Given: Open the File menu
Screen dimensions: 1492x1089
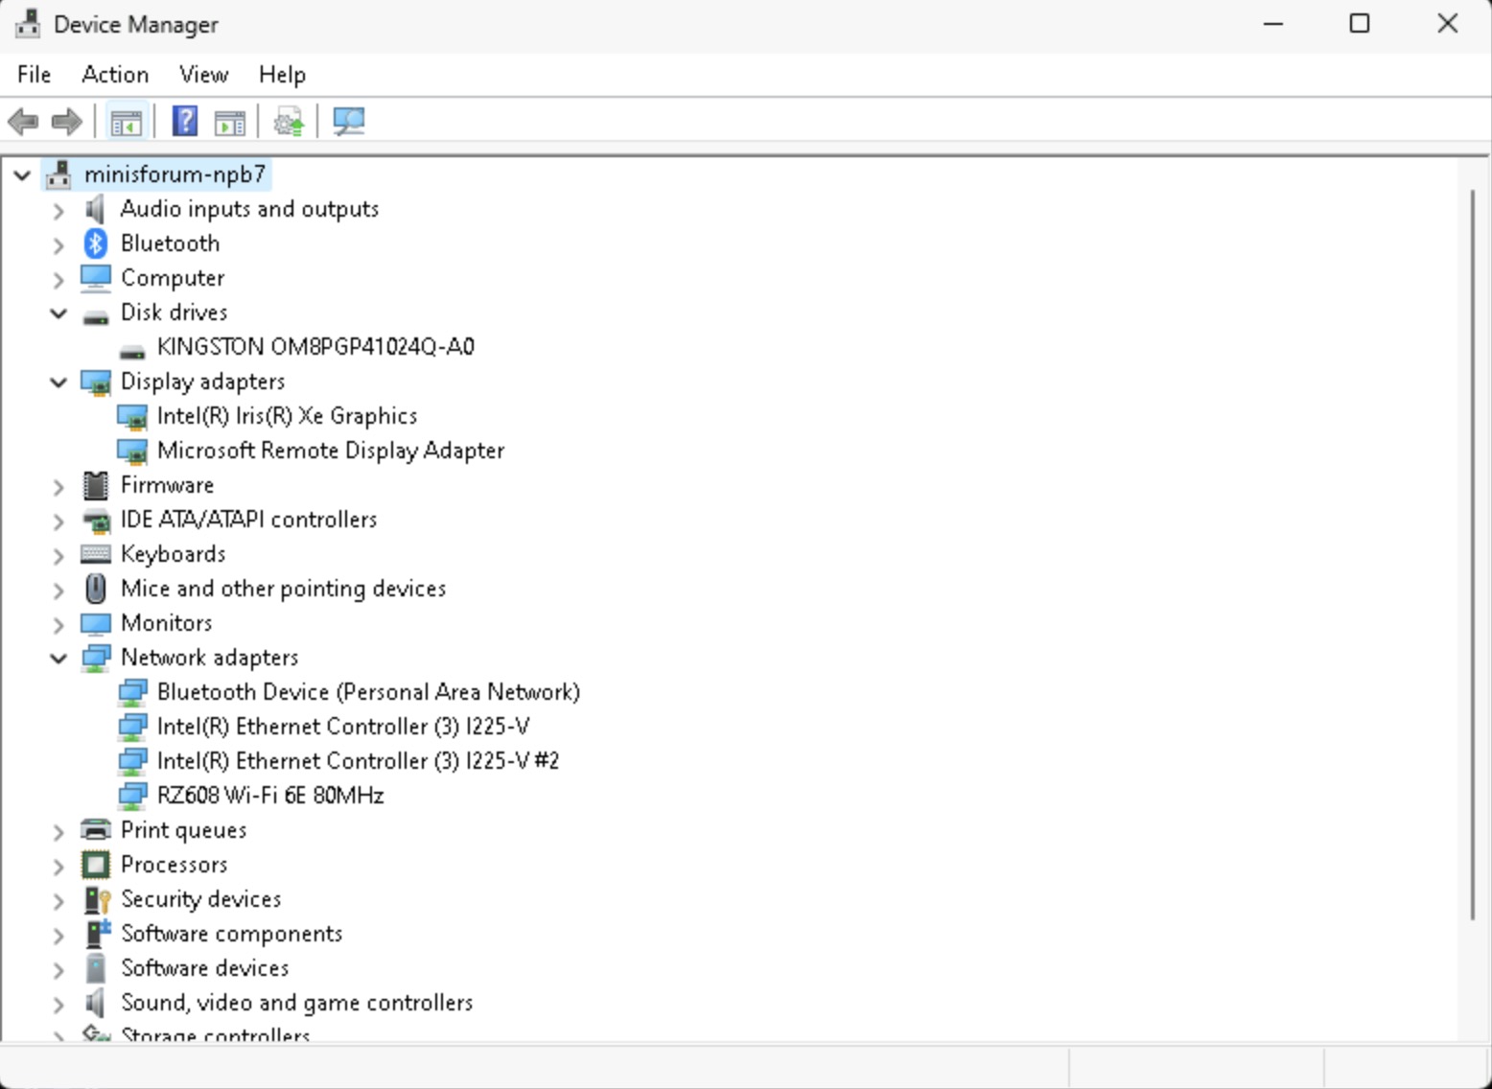Looking at the screenshot, I should tap(34, 75).
